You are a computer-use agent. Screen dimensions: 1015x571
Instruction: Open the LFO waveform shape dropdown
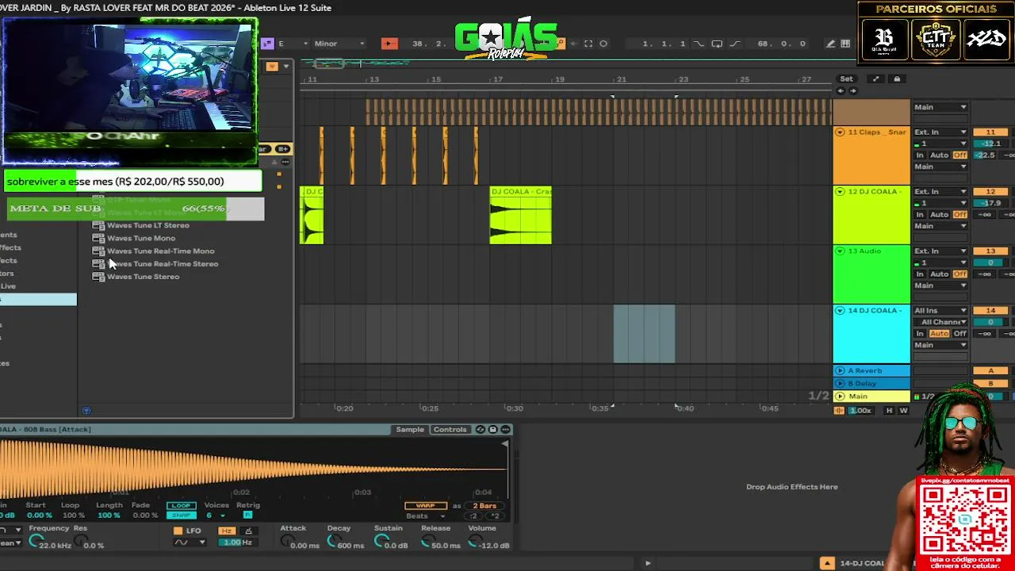click(190, 542)
